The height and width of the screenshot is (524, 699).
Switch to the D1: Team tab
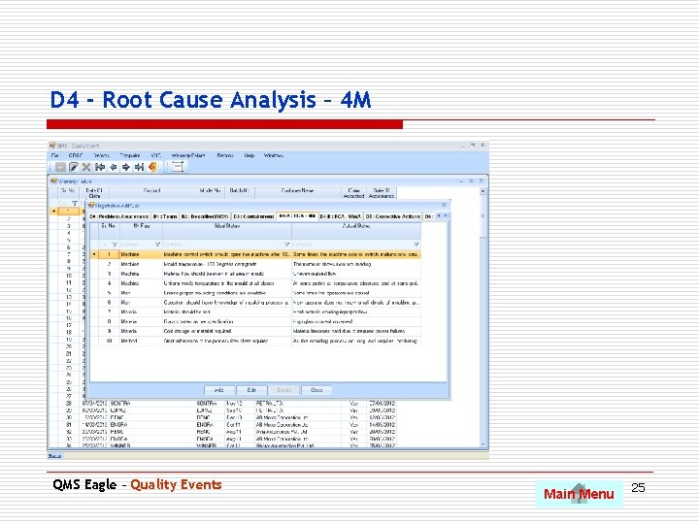pos(165,216)
